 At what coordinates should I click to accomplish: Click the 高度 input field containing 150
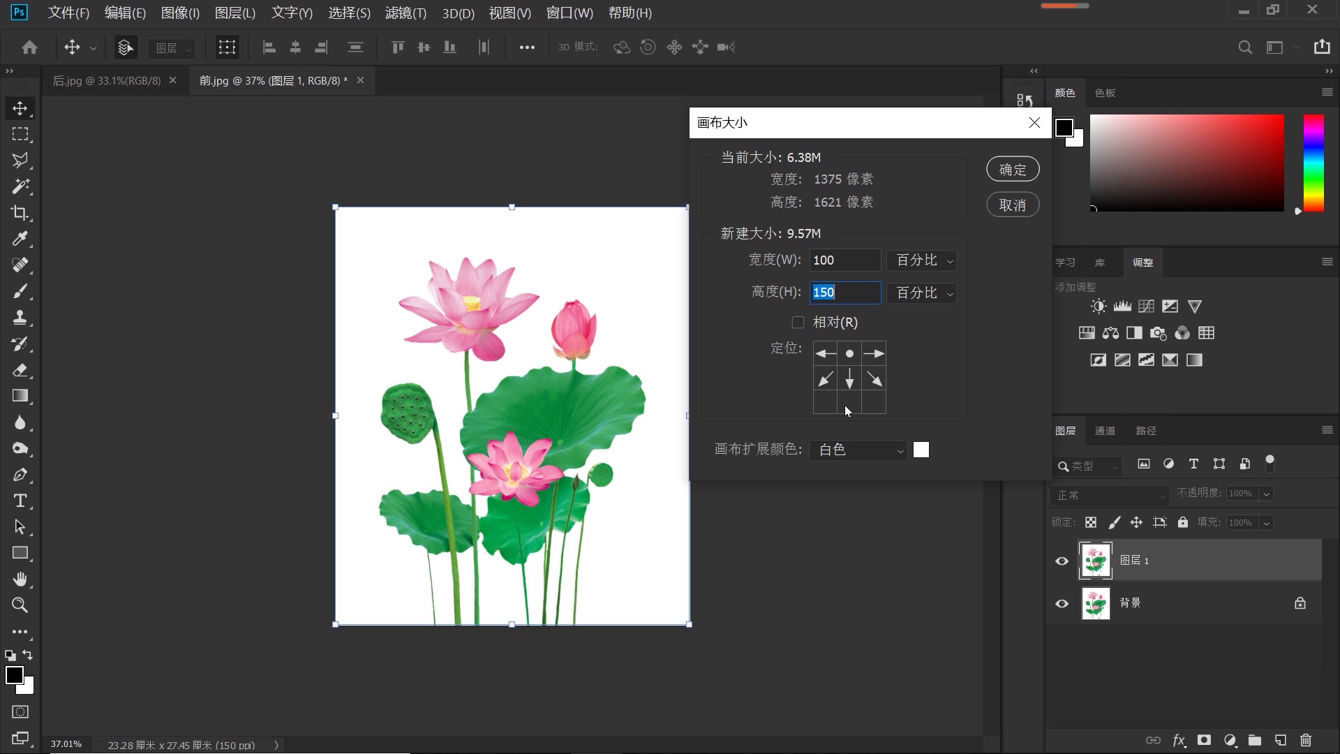845,293
